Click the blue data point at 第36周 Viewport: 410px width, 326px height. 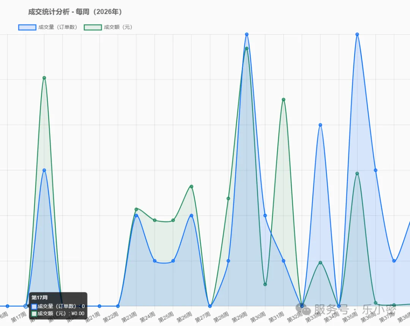pos(375,170)
